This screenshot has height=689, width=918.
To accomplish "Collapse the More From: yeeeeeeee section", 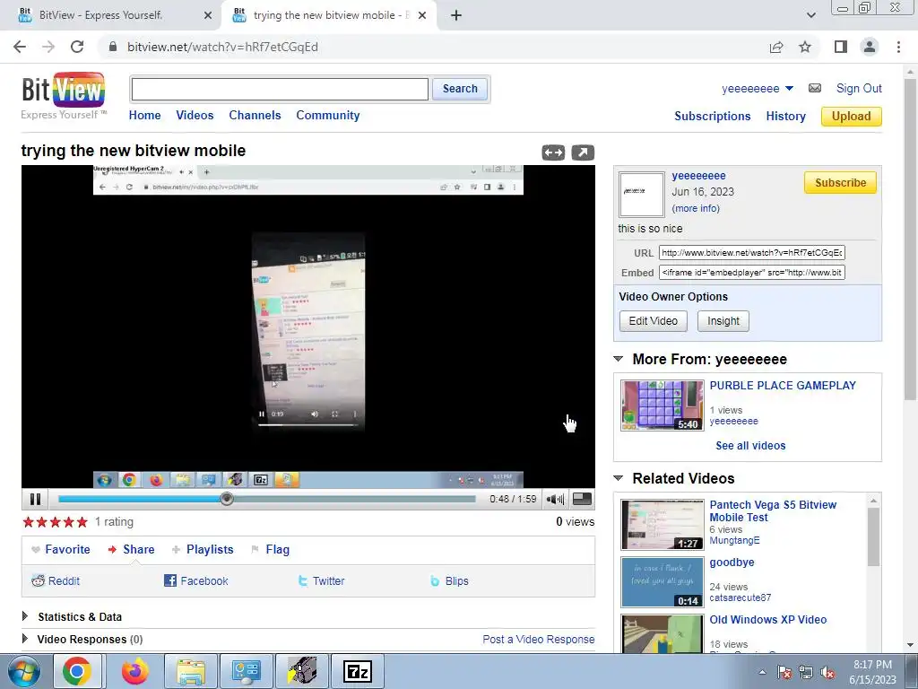I will [619, 359].
